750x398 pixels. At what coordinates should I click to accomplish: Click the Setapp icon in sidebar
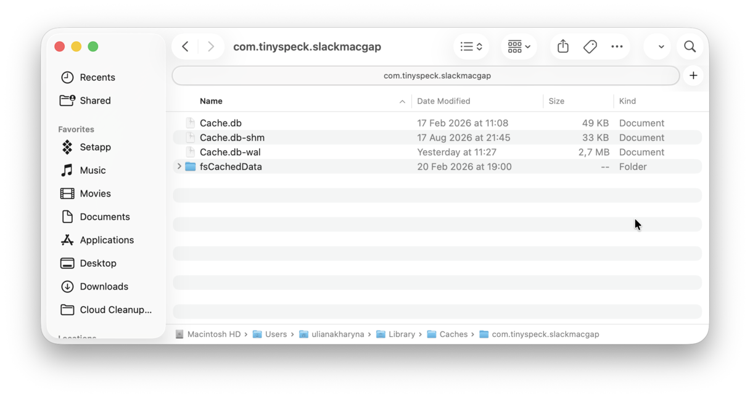coord(67,147)
